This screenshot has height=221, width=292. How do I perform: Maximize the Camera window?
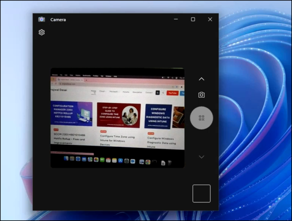193,19
